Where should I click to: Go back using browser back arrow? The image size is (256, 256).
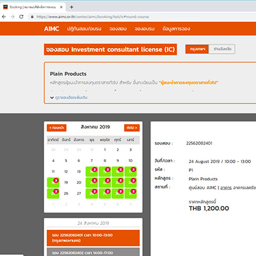(4, 17)
